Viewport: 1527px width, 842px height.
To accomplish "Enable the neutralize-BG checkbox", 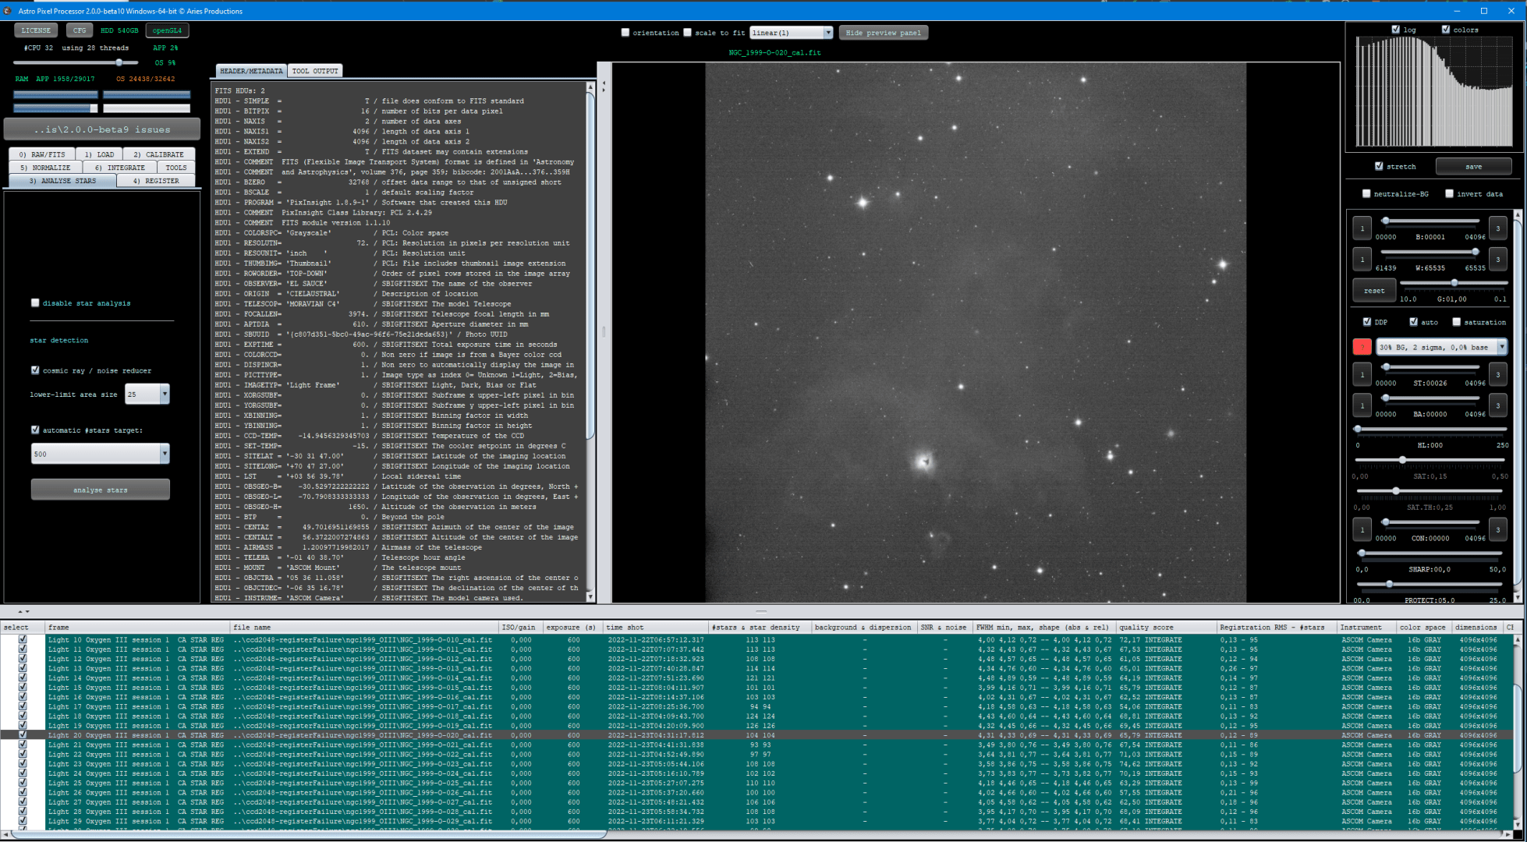I will [1366, 193].
